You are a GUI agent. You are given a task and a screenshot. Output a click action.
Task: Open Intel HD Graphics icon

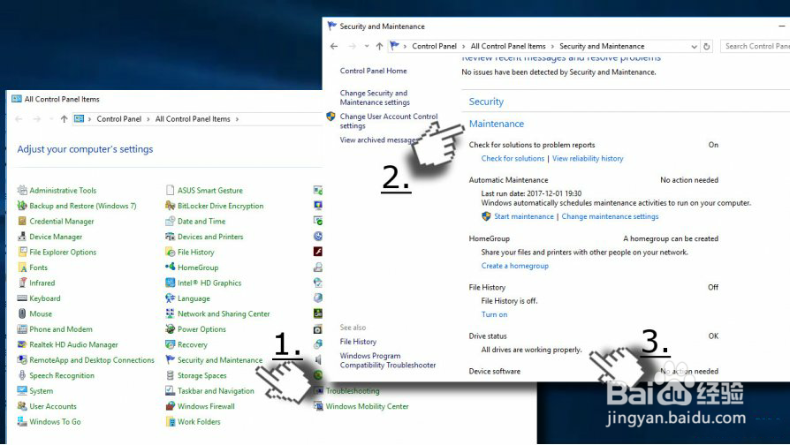point(171,283)
